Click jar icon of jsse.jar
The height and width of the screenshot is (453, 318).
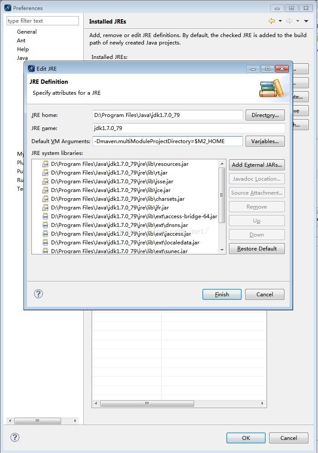point(45,182)
